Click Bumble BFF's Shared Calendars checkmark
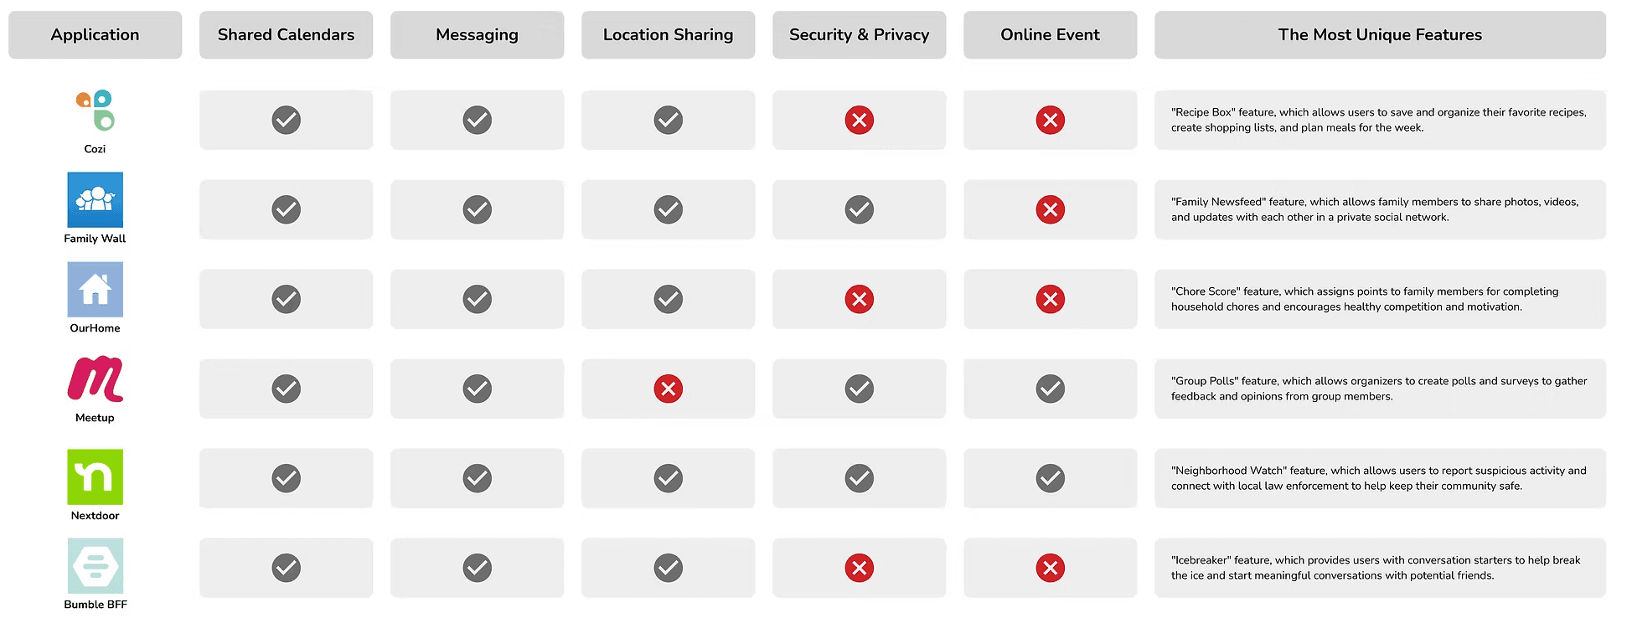The width and height of the screenshot is (1632, 618). click(x=286, y=569)
